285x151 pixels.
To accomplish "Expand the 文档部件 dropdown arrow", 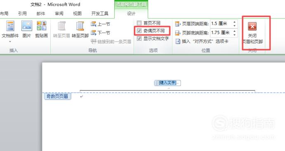I will [x=10, y=42].
